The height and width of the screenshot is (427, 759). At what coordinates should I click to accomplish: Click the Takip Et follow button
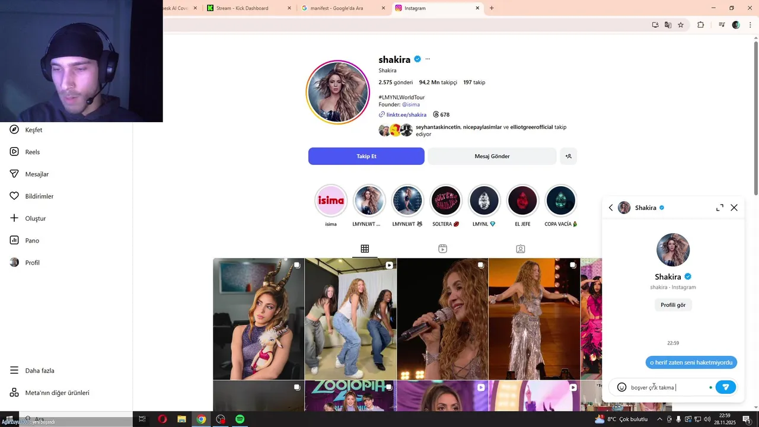click(366, 156)
